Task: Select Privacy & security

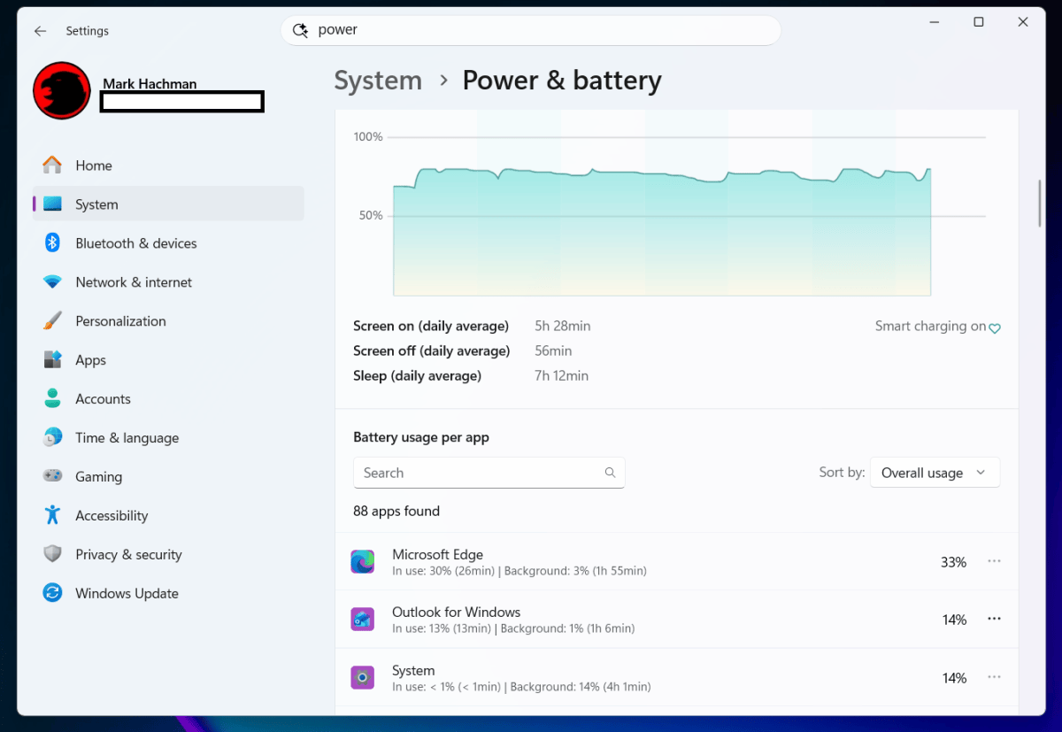Action: coord(168,554)
